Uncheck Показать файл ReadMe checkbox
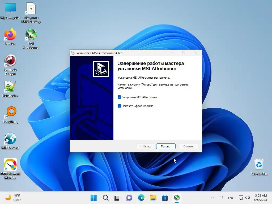The width and height of the screenshot is (272, 204). click(119, 106)
